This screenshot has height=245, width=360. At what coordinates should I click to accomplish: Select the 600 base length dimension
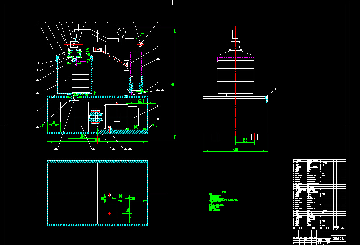click(98, 140)
